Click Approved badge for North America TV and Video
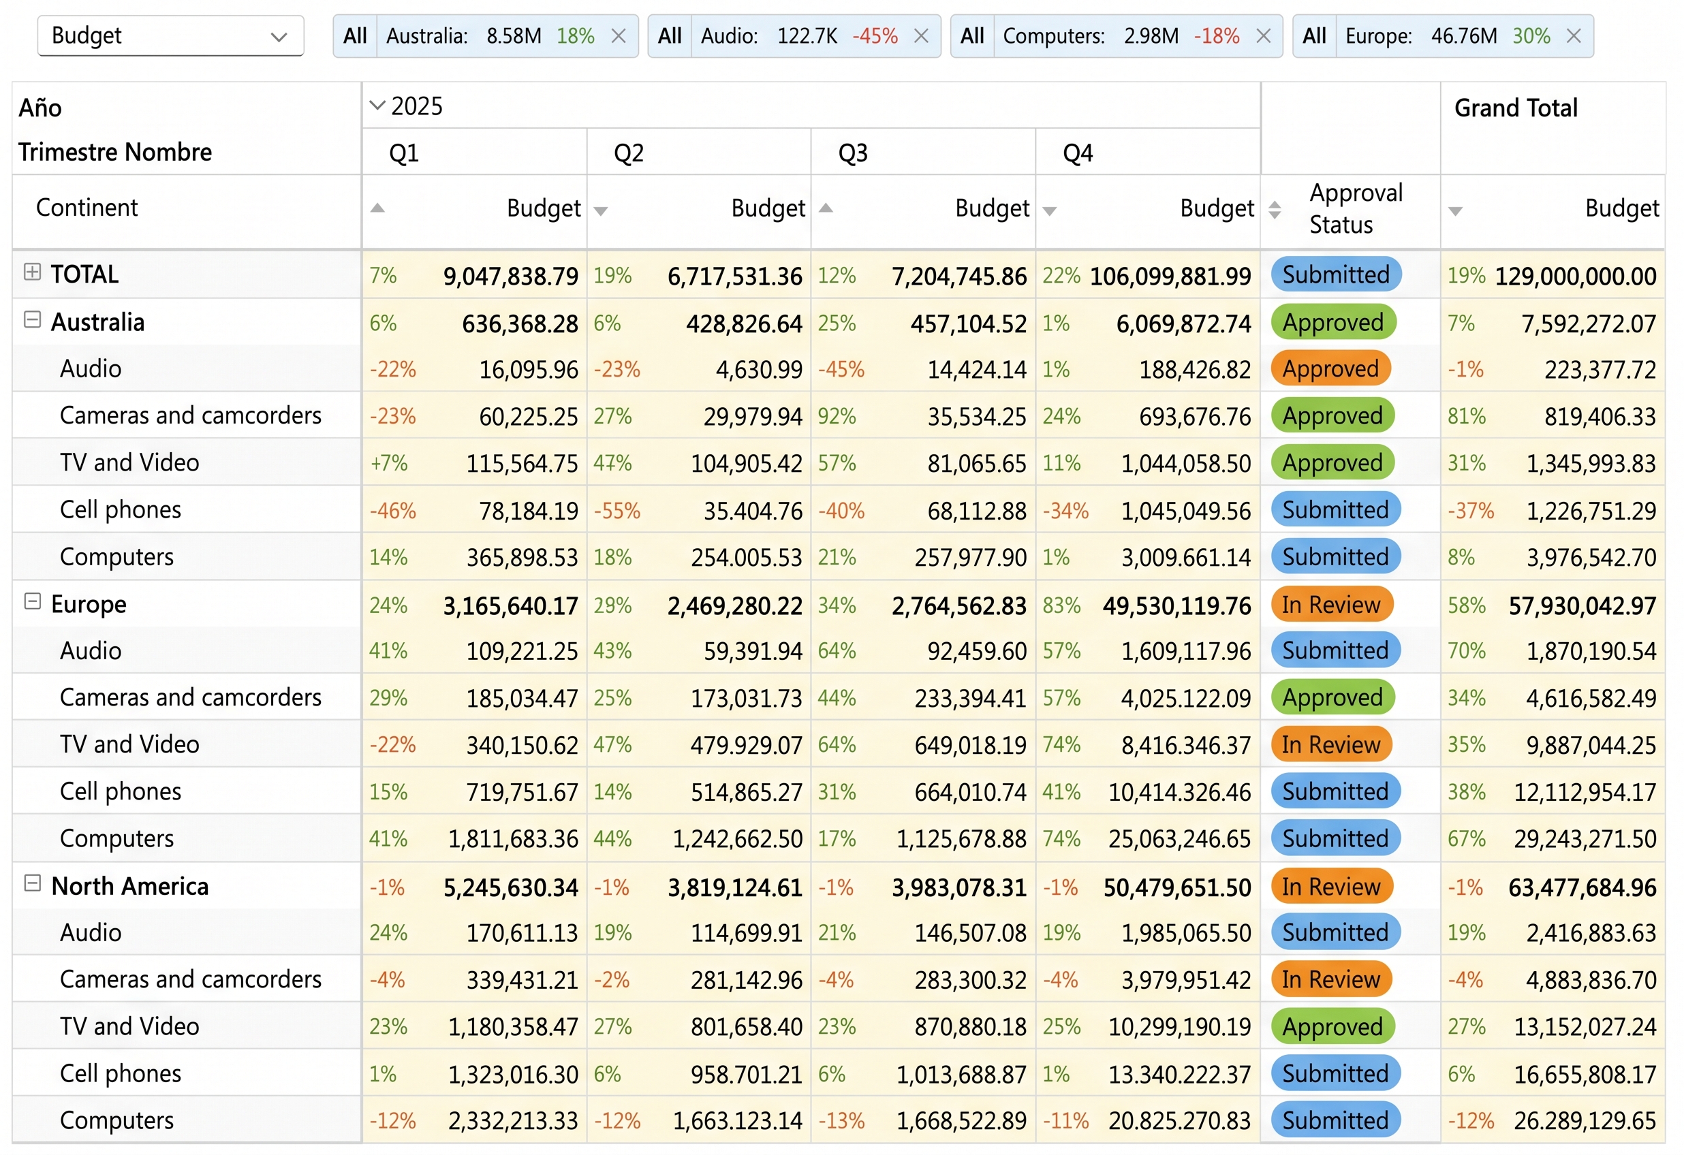 [x=1332, y=1027]
